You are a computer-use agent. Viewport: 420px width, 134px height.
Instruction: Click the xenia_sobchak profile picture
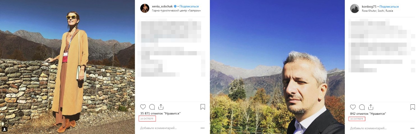click(x=145, y=8)
